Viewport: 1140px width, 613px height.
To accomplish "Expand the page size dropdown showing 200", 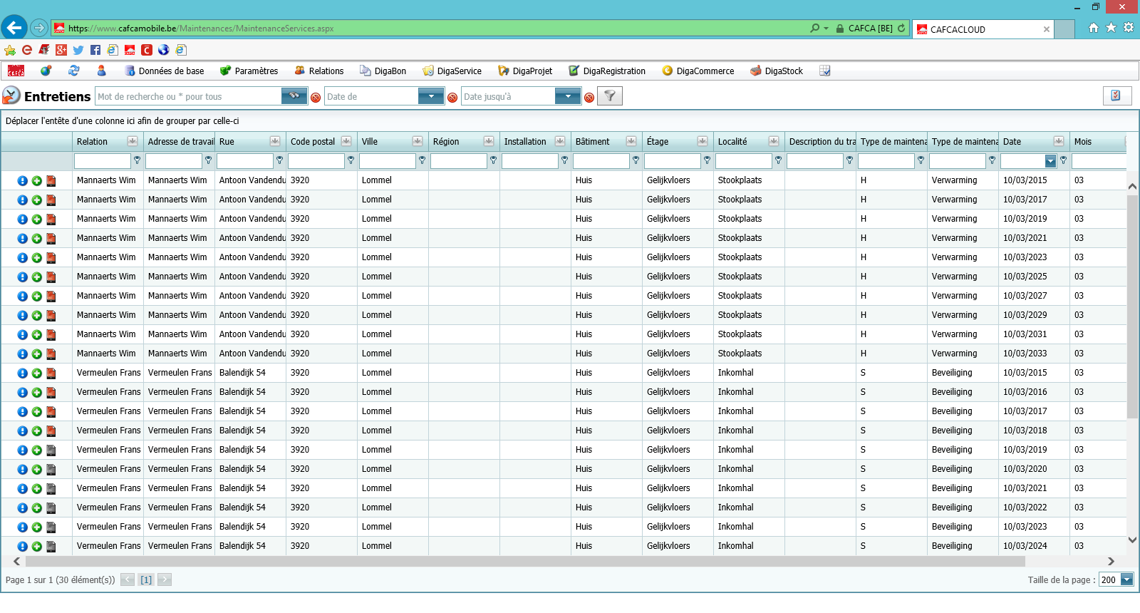I will click(x=1127, y=579).
